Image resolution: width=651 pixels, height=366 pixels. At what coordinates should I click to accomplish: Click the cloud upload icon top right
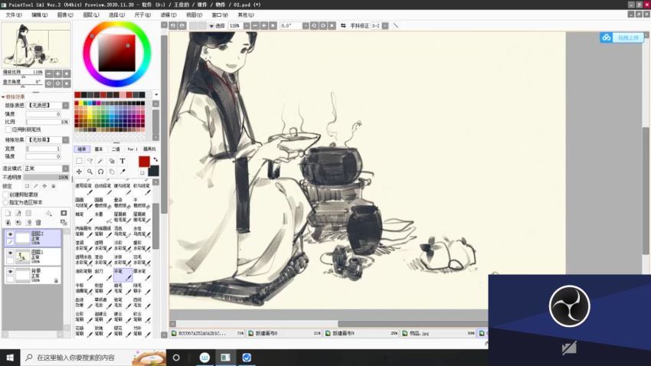pos(606,38)
